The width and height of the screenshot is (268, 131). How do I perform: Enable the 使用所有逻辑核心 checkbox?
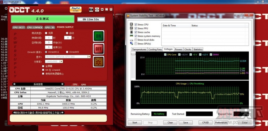(x=43, y=74)
